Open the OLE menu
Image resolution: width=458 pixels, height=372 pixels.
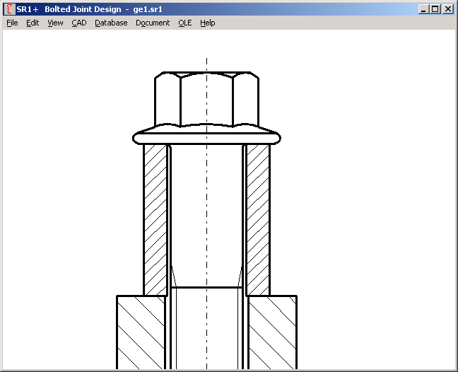184,23
